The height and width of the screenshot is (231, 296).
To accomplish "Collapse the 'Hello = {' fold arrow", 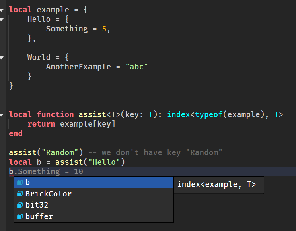I will [2, 19].
